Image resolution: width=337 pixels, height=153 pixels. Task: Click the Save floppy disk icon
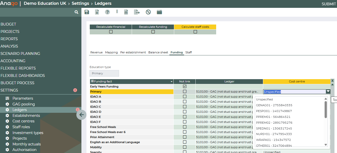click(x=87, y=12)
